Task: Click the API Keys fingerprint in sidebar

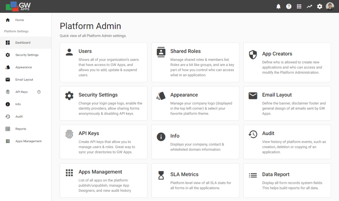Action: tap(8, 92)
